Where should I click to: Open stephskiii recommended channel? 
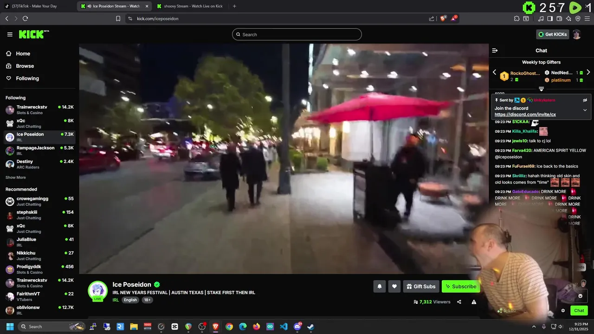tap(39, 215)
